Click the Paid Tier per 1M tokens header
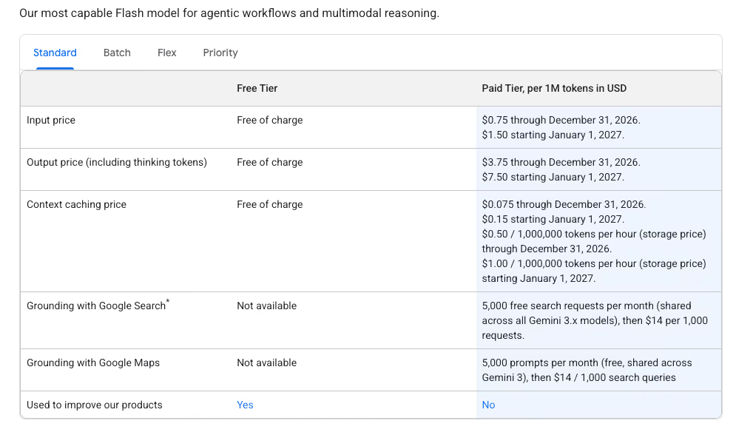Image resolution: width=736 pixels, height=435 pixels. coord(554,88)
